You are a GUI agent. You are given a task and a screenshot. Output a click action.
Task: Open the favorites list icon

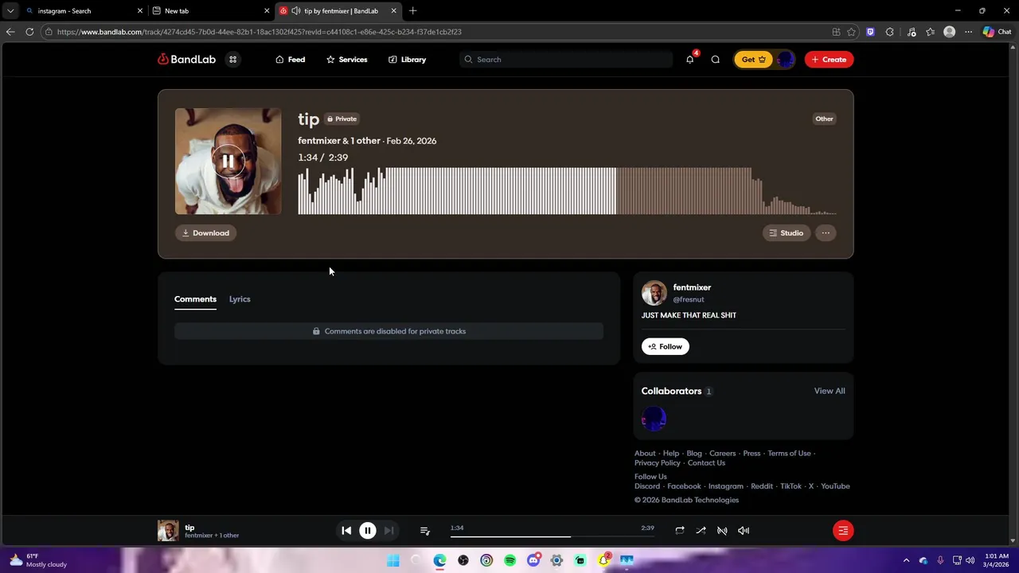click(x=930, y=32)
